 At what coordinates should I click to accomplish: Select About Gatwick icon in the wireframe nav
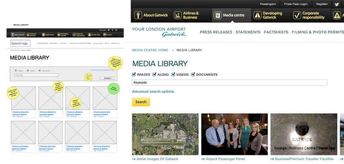(x=13, y=34)
